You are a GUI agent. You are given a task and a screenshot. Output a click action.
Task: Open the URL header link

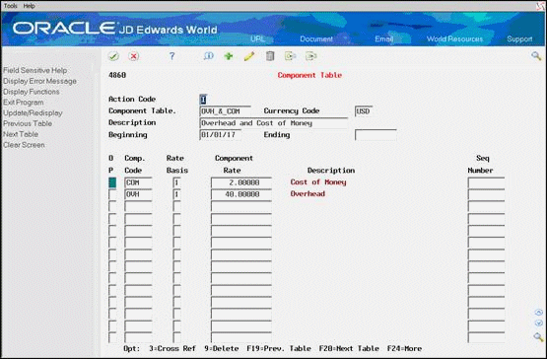coord(257,38)
